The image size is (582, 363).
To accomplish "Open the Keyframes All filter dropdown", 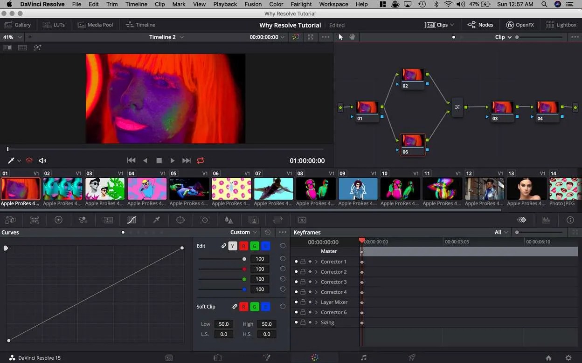I will (x=501, y=232).
